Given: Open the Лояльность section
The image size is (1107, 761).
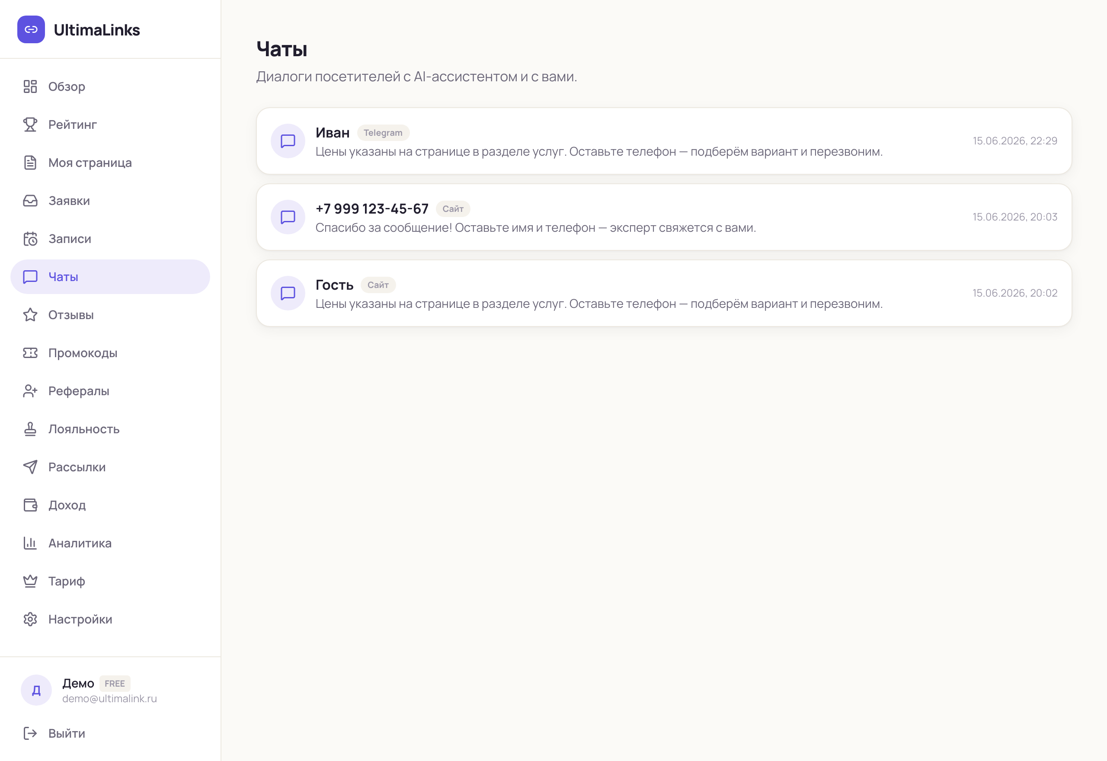Looking at the screenshot, I should (110, 429).
